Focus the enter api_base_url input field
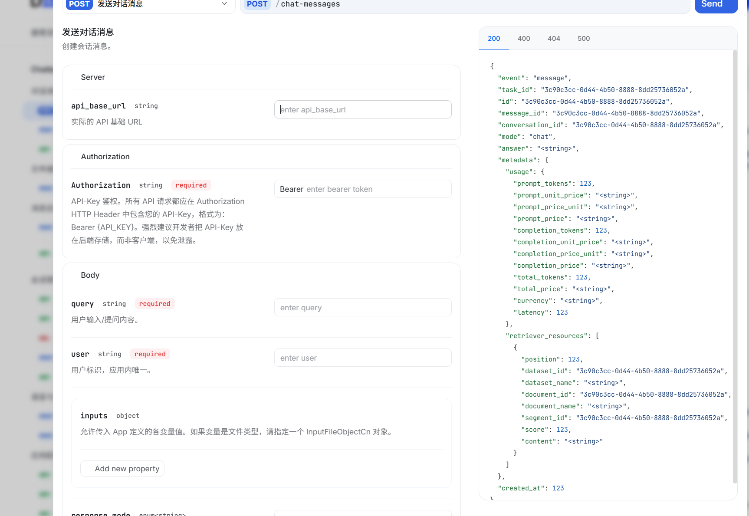The height and width of the screenshot is (516, 749). tap(363, 109)
